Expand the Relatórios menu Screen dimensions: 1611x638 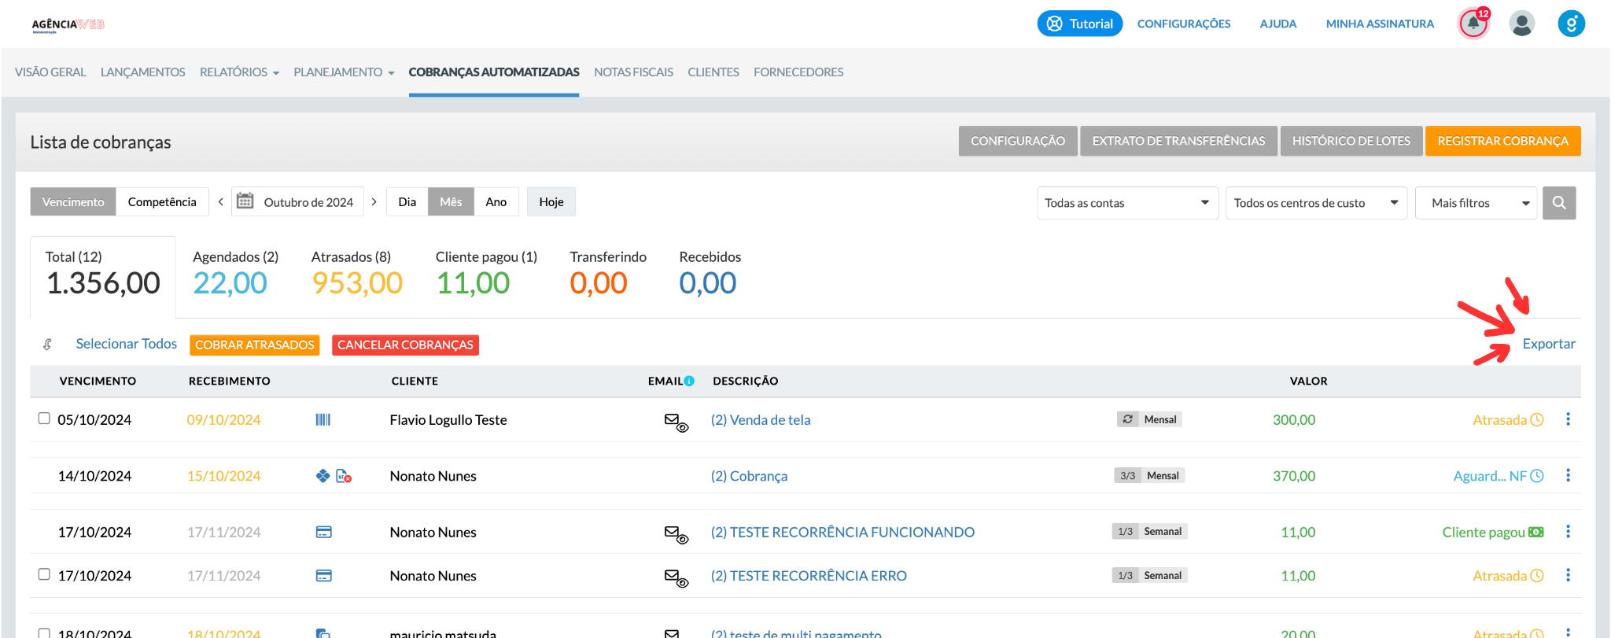[239, 72]
